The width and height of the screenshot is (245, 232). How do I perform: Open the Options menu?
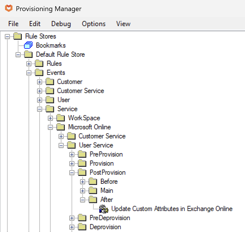coord(94,24)
